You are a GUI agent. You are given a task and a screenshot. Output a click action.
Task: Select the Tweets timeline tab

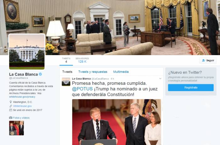coord(67,72)
